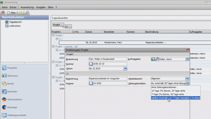Select Lieferschein in navigation tree
The width and height of the screenshot is (211, 119).
(15, 26)
